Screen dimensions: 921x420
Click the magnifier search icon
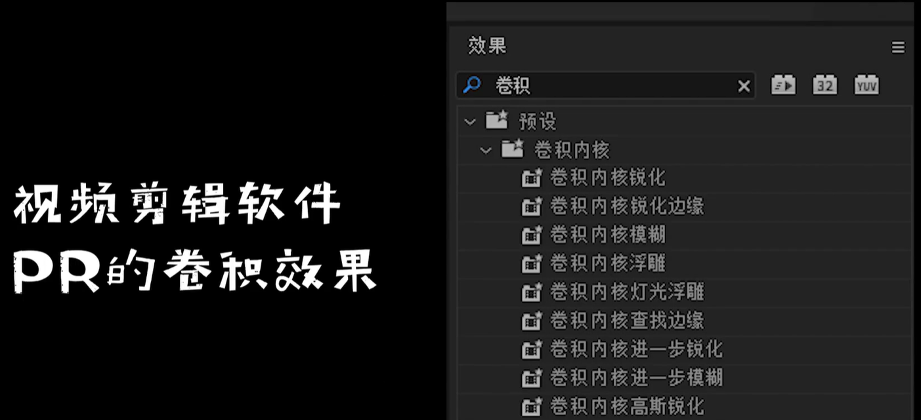471,85
